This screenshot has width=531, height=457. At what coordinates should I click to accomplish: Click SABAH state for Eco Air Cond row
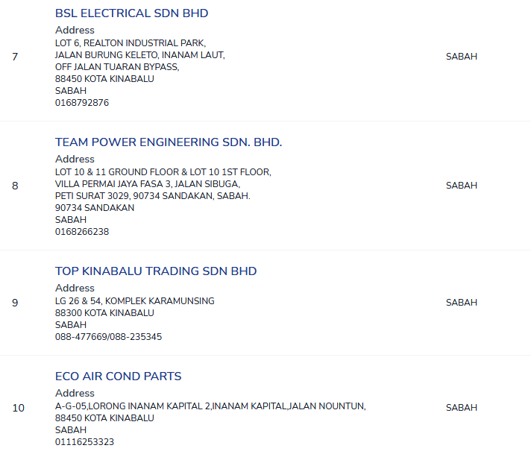pos(461,408)
